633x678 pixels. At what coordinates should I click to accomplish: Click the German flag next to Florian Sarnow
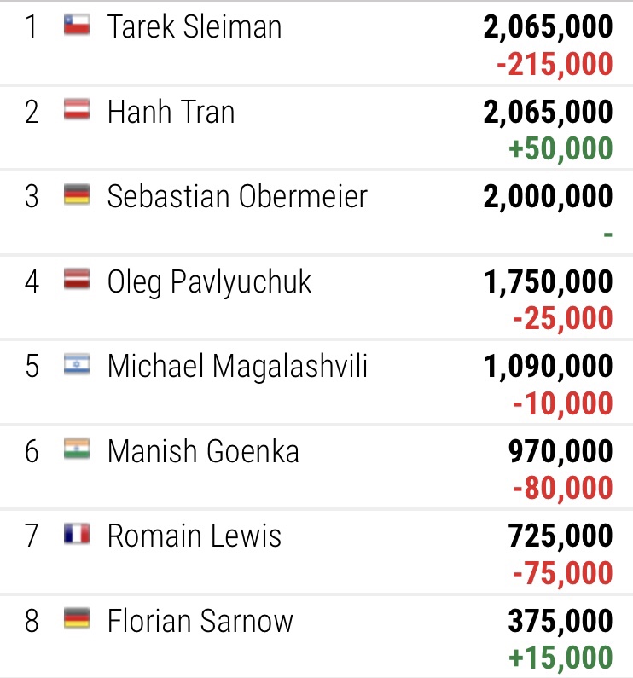pyautogui.click(x=77, y=620)
